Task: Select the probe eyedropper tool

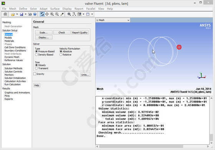Action: click(x=62, y=14)
